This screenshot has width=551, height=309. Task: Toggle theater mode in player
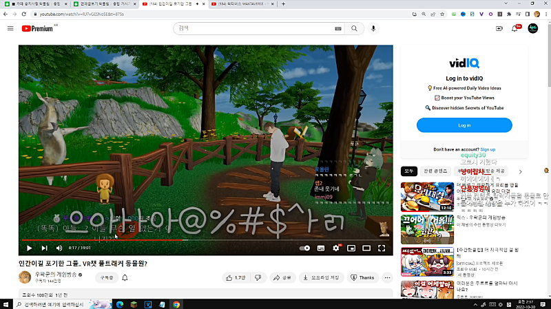click(366, 248)
